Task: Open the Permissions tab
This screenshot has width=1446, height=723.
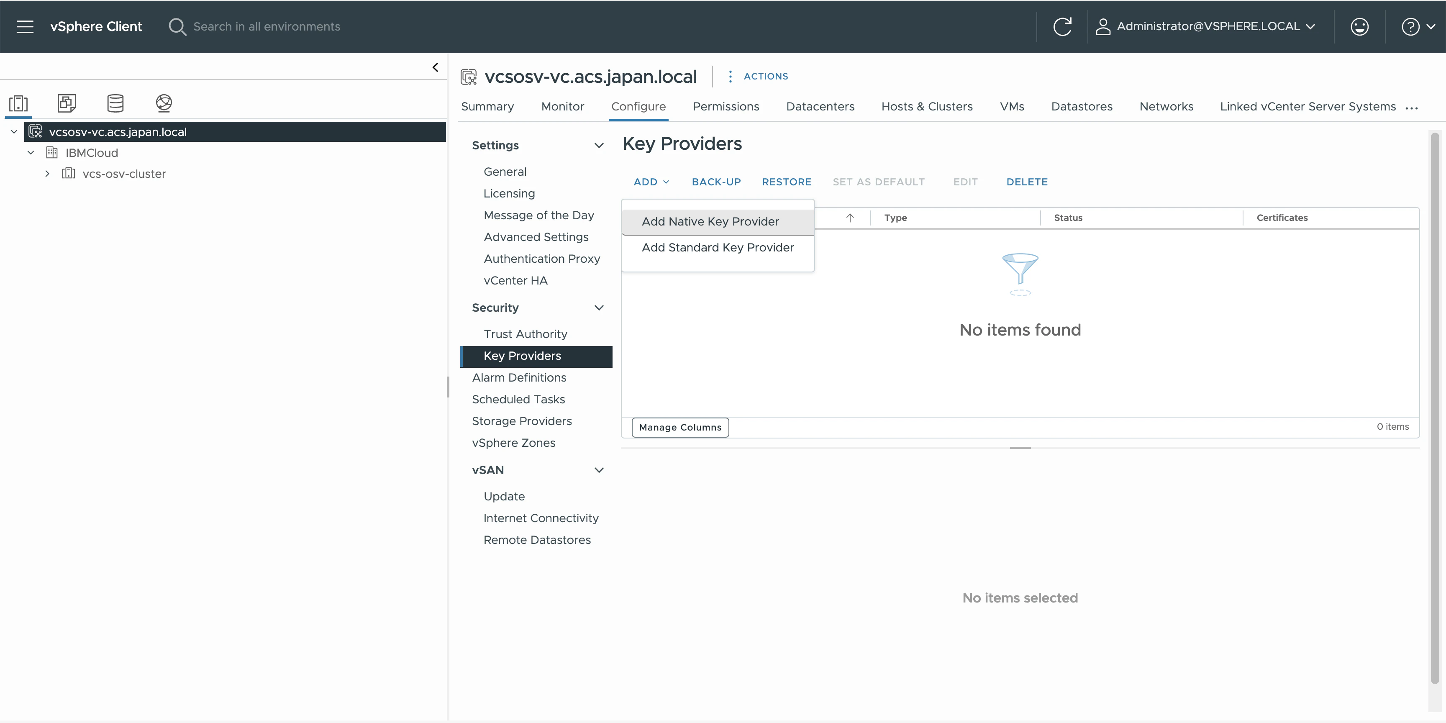Action: [x=726, y=107]
